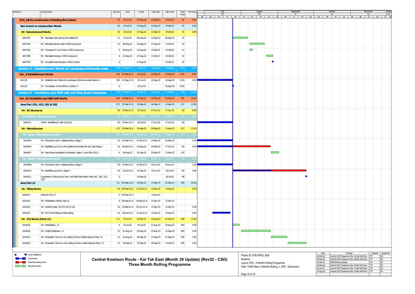Click the milestone marker for BC - Complete reconstruction of Box Culvert
415x294 pixels.
(x=273, y=62)
